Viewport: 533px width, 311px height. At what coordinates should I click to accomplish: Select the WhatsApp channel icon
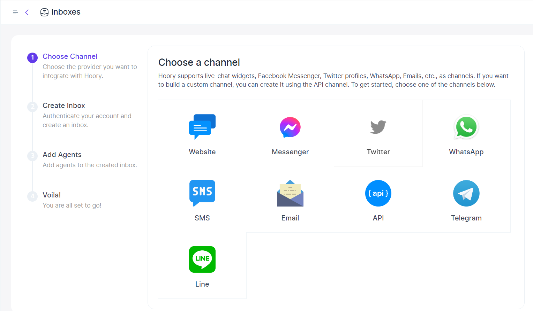click(466, 127)
